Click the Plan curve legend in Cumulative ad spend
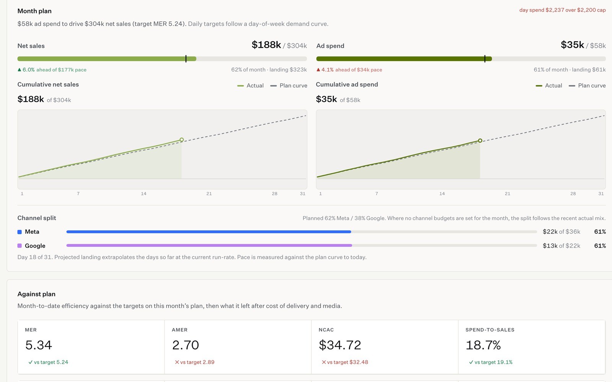 coord(587,86)
